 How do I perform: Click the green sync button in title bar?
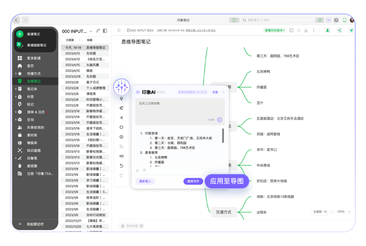point(234,20)
